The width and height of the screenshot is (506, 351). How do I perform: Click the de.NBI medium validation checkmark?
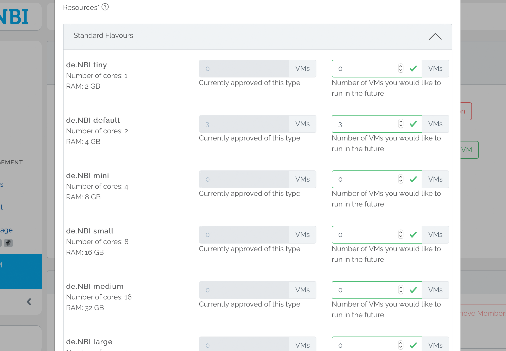[x=413, y=290]
